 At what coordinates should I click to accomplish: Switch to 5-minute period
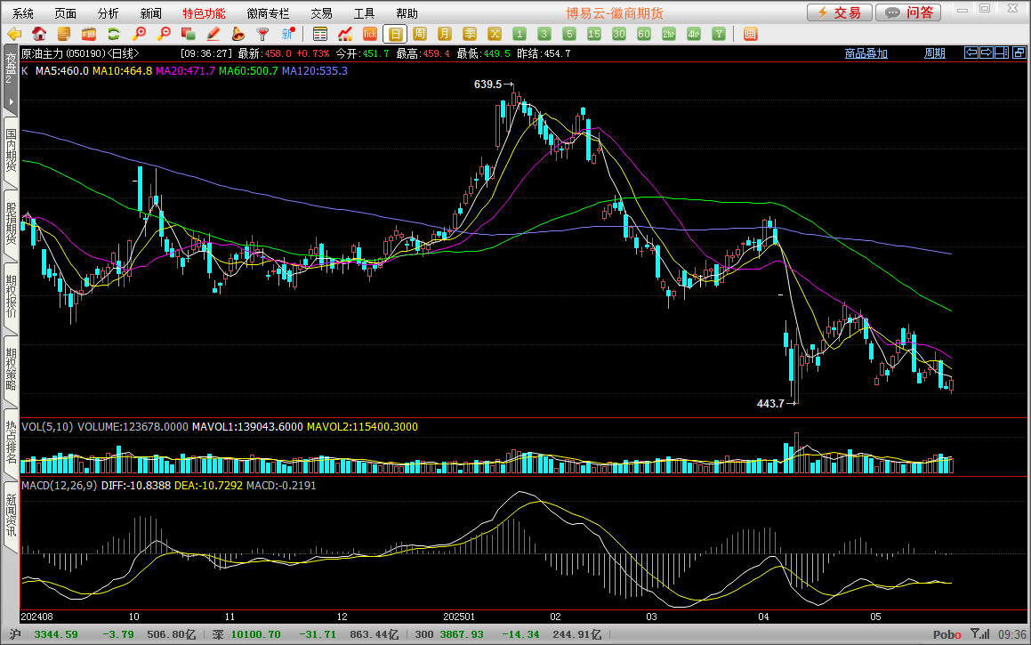pyautogui.click(x=569, y=34)
